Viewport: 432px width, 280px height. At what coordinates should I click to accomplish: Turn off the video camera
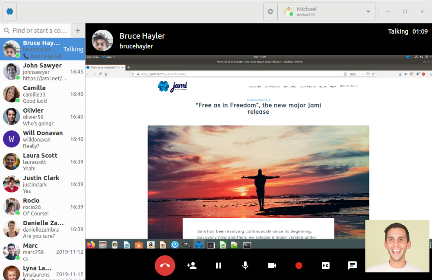272,265
